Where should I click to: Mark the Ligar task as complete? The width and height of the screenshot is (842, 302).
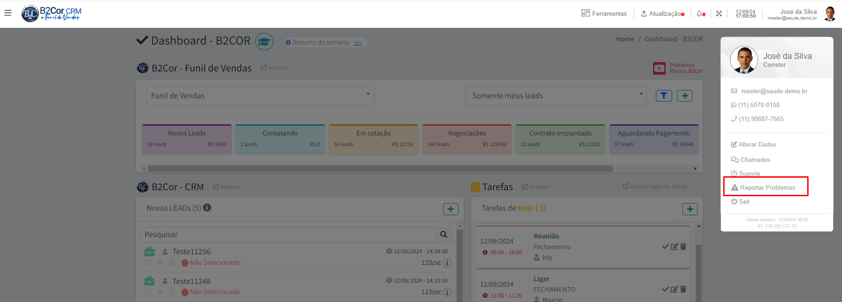tap(665, 289)
